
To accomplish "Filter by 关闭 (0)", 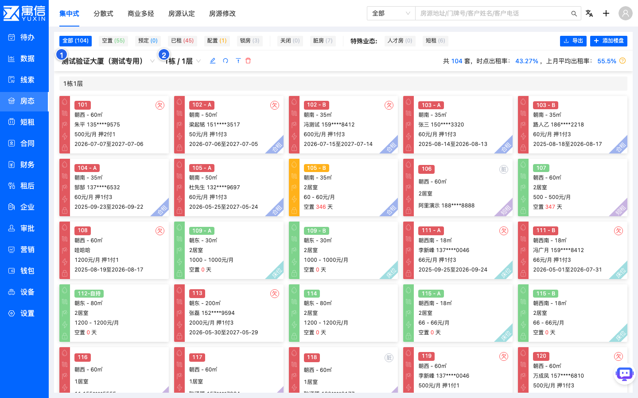I will pos(290,41).
